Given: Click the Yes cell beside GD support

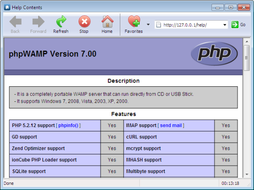Looking at the screenshot, I should point(112,137).
